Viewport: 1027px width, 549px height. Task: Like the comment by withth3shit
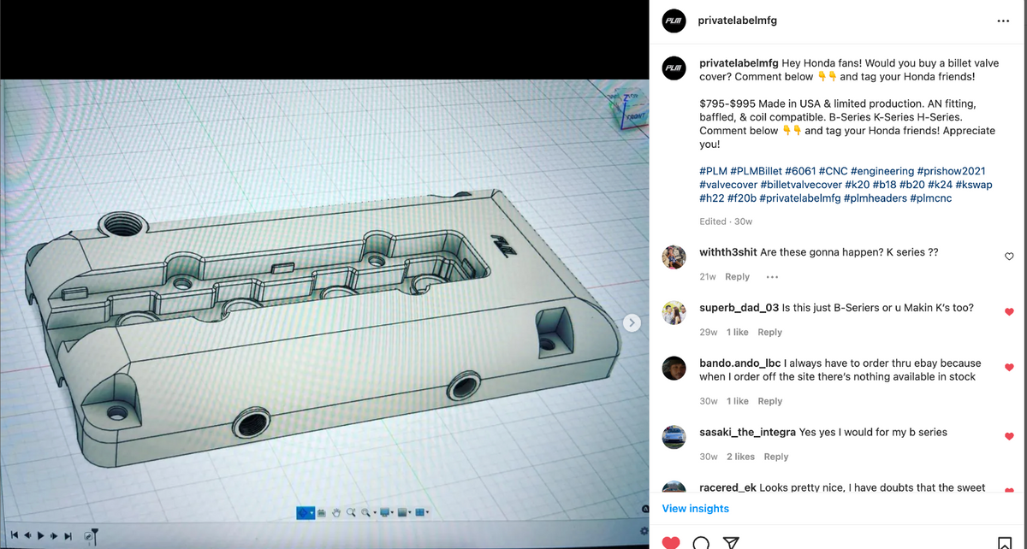1009,257
